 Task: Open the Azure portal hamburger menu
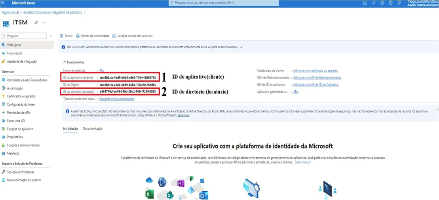click(x=3, y=3)
